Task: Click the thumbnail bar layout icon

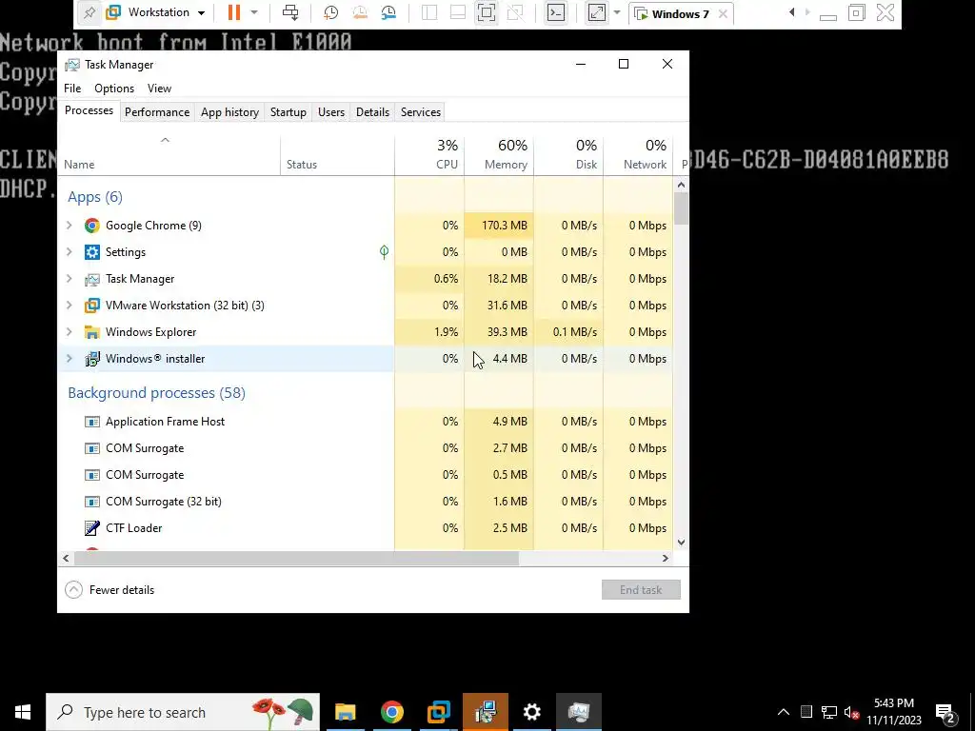Action: (458, 12)
